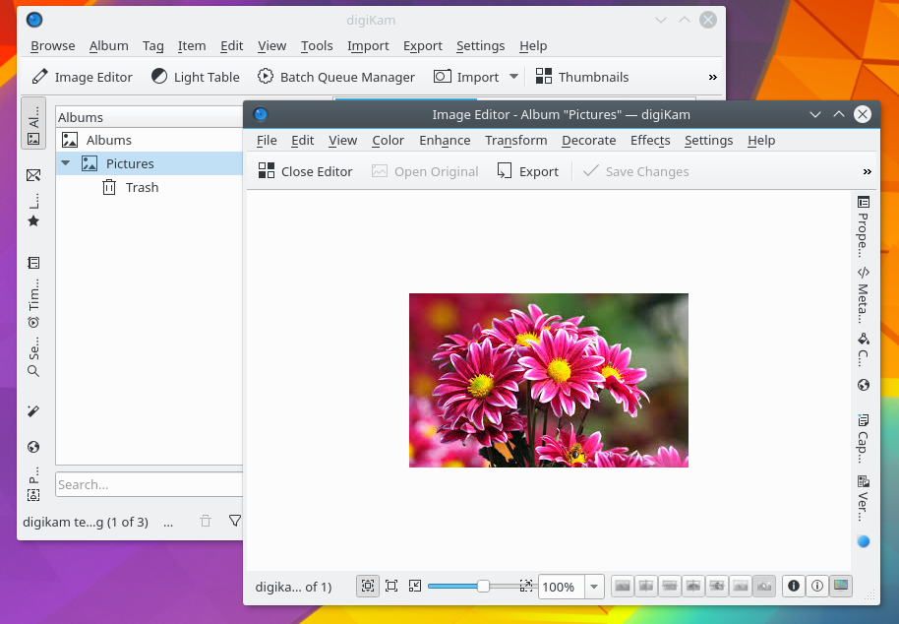Image resolution: width=899 pixels, height=624 pixels.
Task: Open Image Editor from main toolbar
Action: tap(82, 77)
